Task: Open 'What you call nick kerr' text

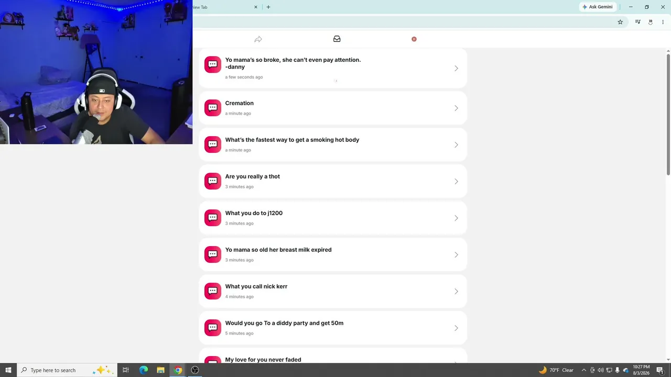Action: [256, 286]
